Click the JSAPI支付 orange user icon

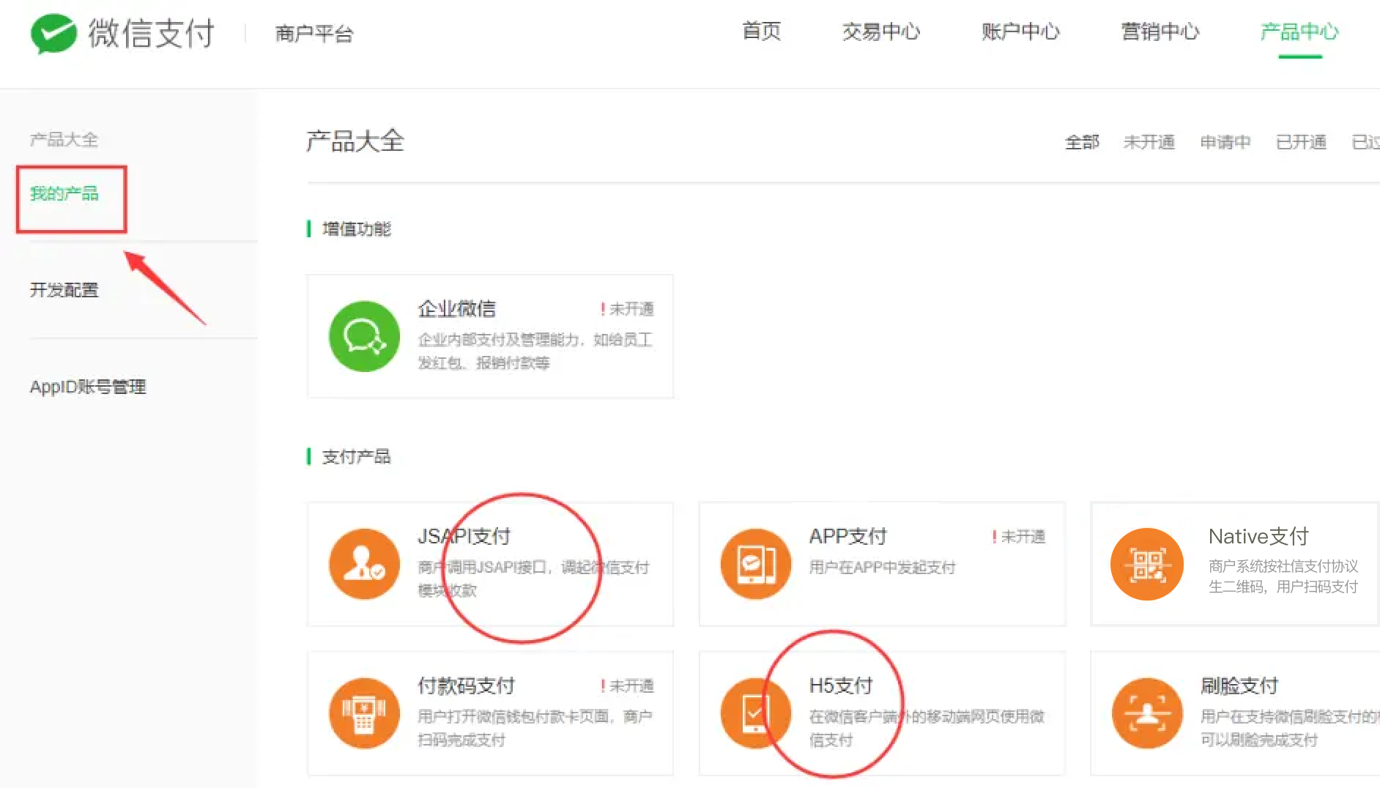(364, 564)
